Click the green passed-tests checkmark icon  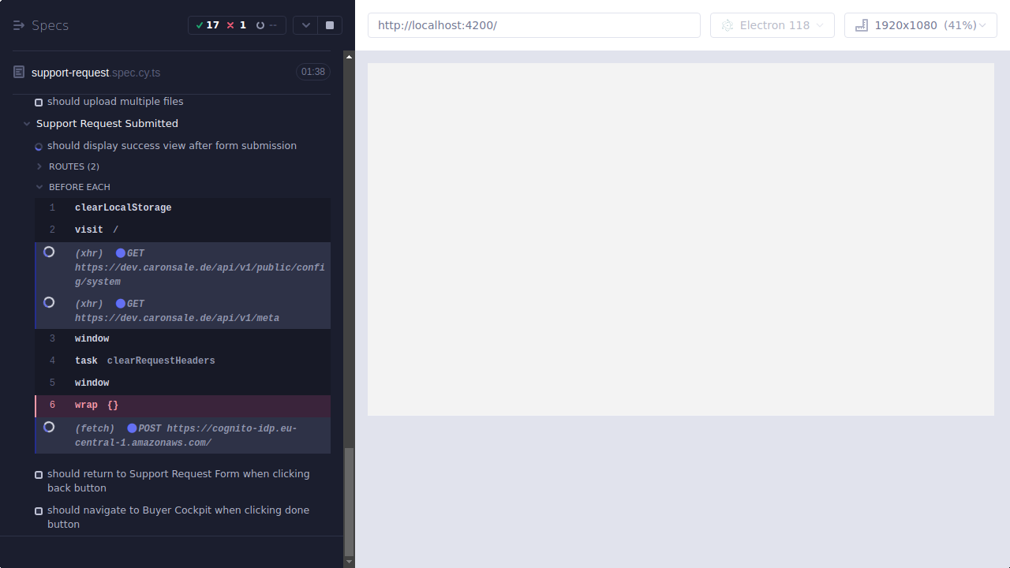pyautogui.click(x=202, y=24)
